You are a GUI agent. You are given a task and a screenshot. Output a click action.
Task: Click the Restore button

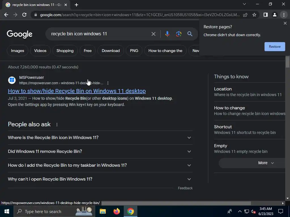[x=275, y=47]
